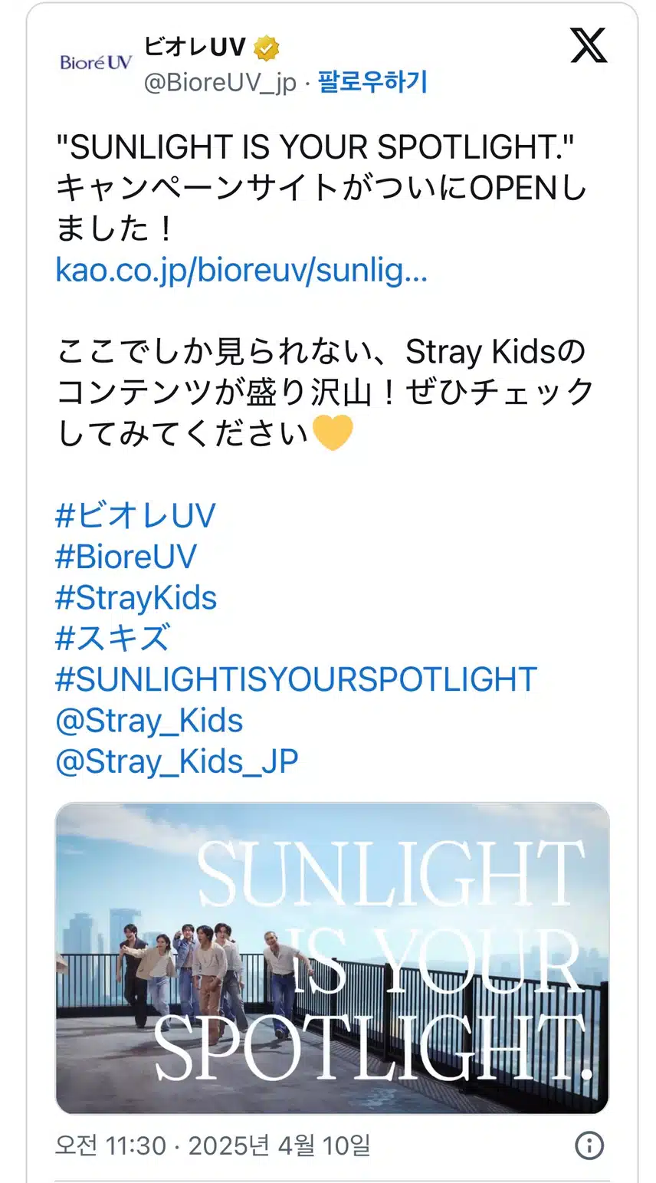This screenshot has height=1183, width=656.
Task: Select the #BioreUV hashtag
Action: pos(126,556)
